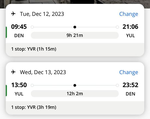Image resolution: width=150 pixels, height=119 pixels.
Task: Select the YVR stop dot on outbound timeline
Action: 75,27
